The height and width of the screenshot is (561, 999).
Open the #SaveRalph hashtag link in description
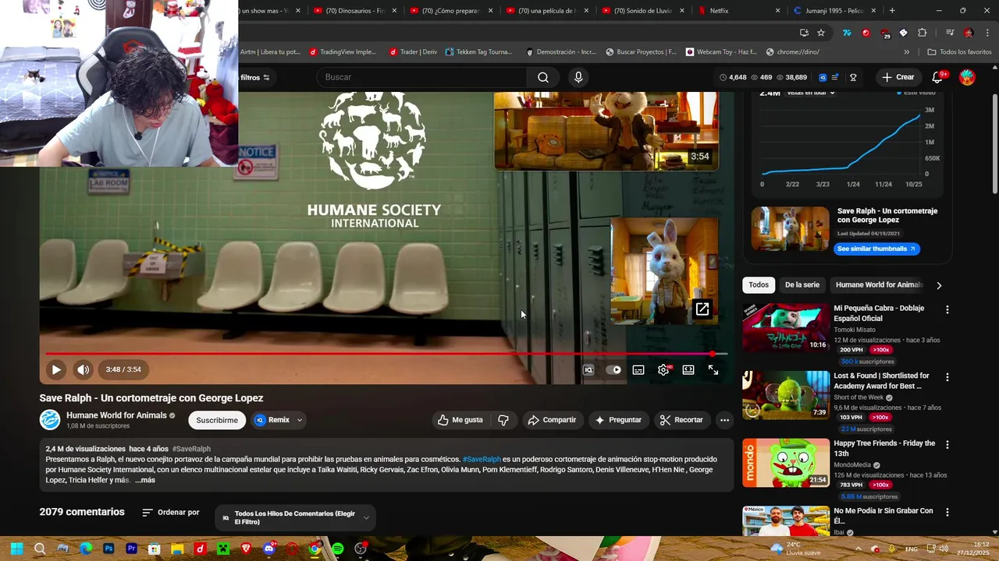click(x=482, y=459)
